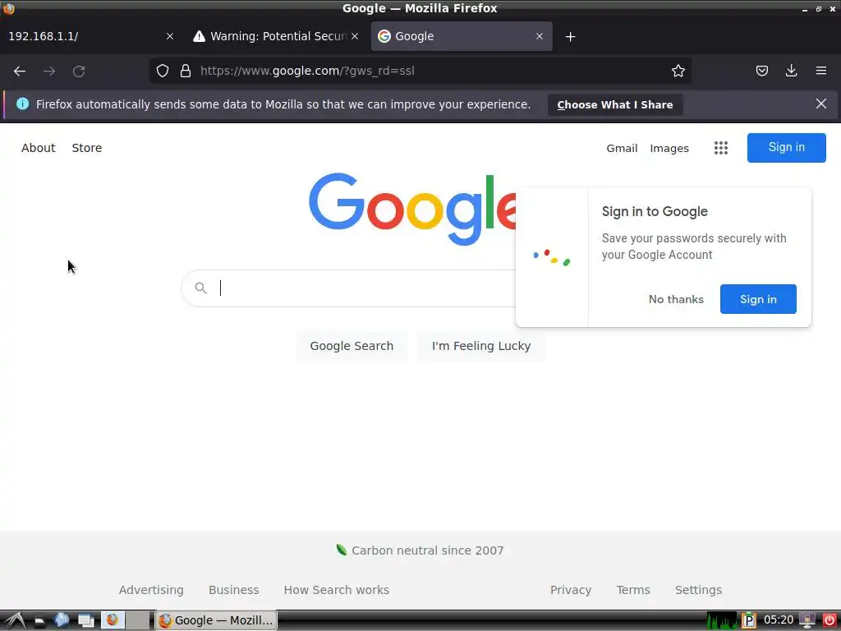
Task: Switch to the Warning: Potential Security tab
Action: pos(274,36)
